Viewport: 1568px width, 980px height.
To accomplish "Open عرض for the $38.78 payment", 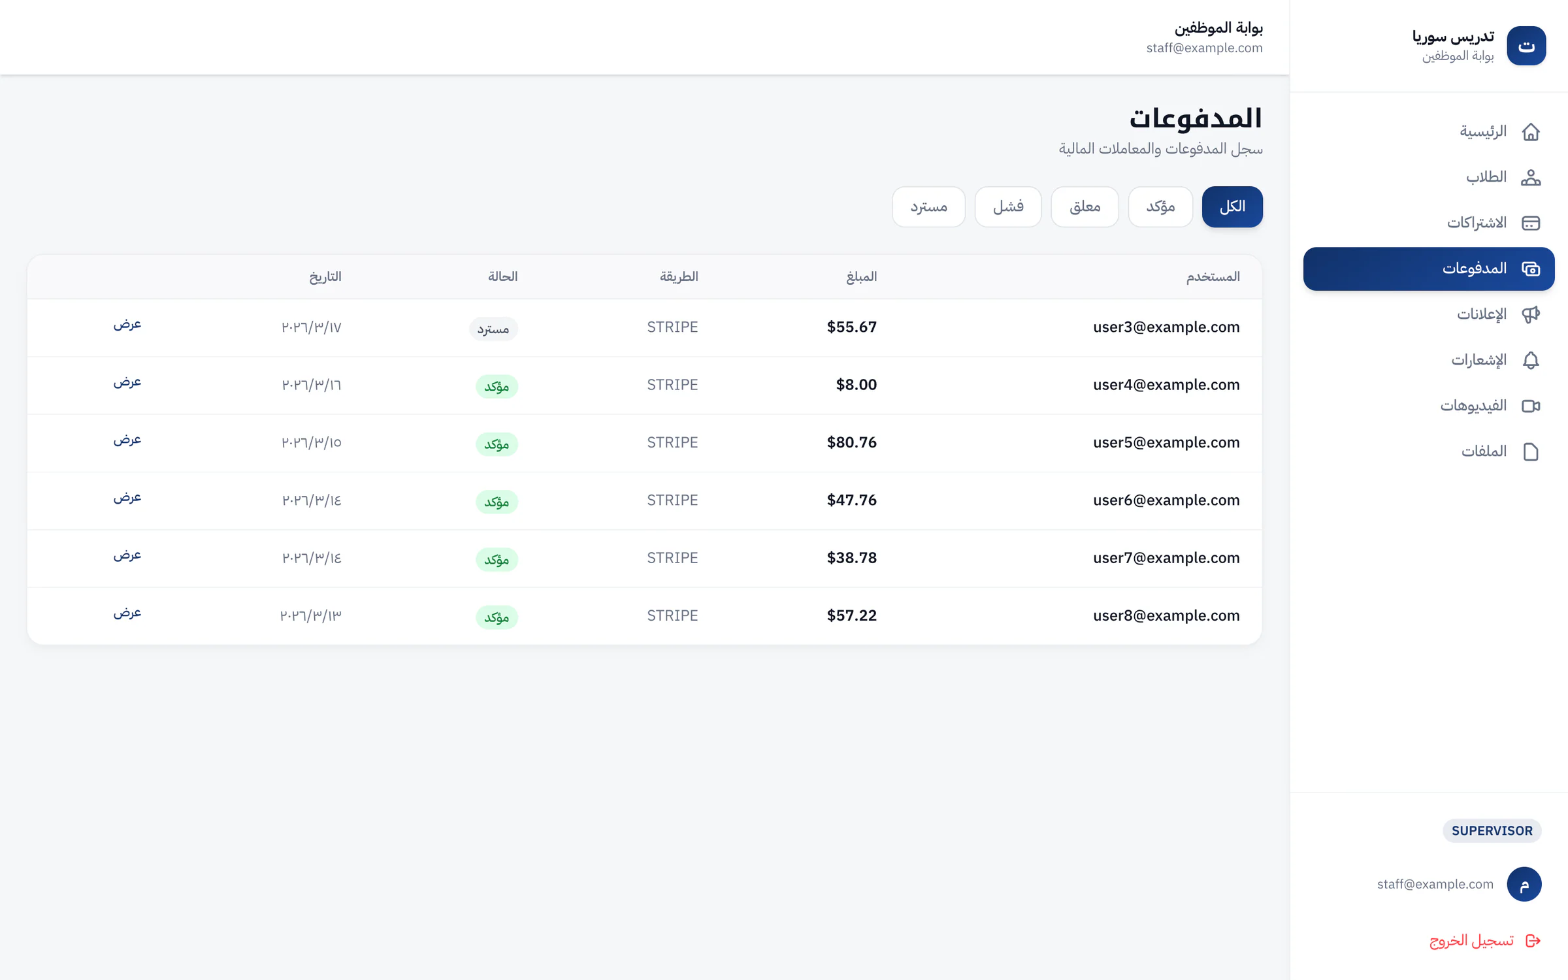I will pos(127,555).
